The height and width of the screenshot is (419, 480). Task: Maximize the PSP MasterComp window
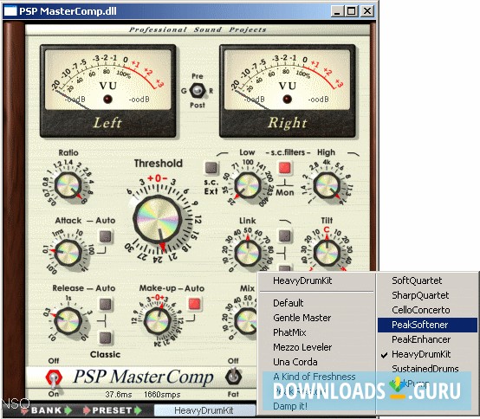tap(352, 11)
